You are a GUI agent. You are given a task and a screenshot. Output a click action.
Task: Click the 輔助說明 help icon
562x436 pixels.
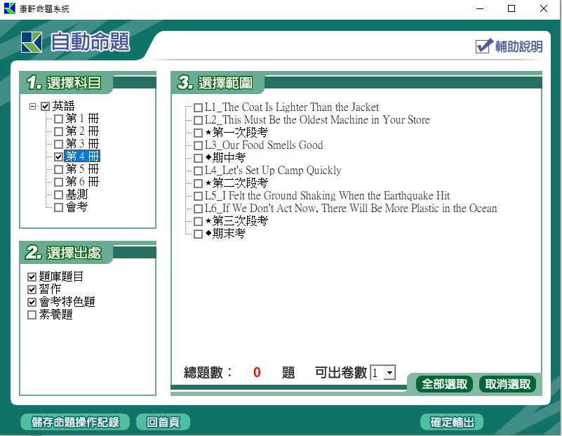484,46
